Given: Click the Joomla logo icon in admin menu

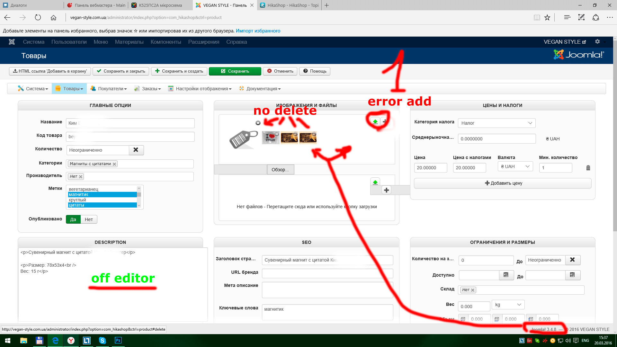Looking at the screenshot, I should [x=12, y=42].
